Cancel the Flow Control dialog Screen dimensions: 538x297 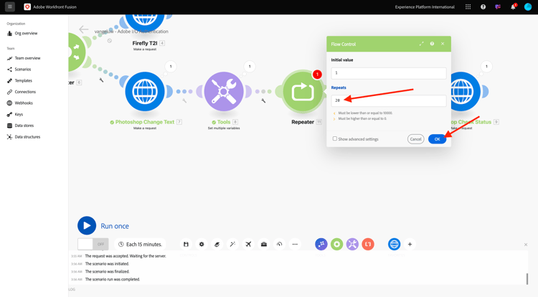pyautogui.click(x=415, y=139)
